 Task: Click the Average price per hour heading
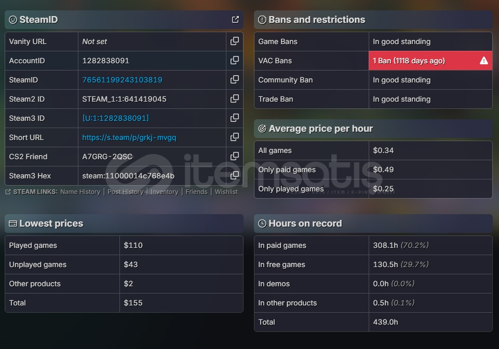point(321,129)
